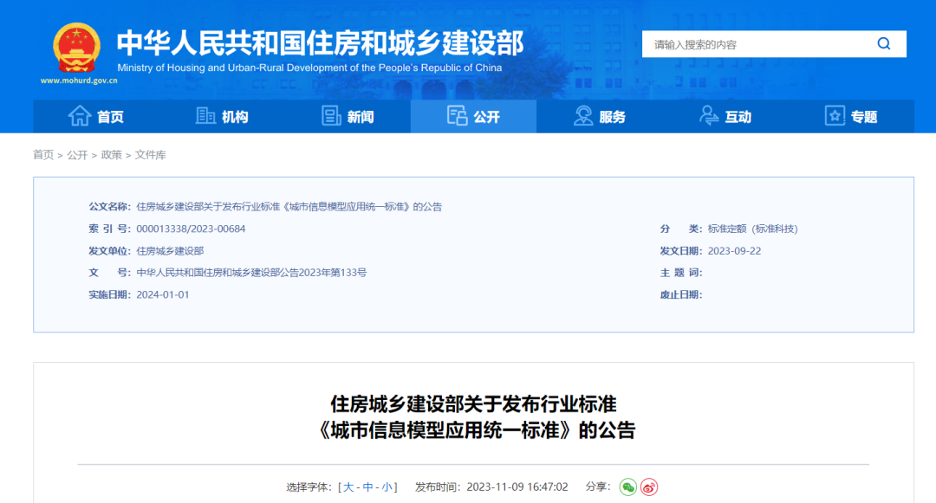The height and width of the screenshot is (503, 936).
Task: Select 小 to shrink the font size
Action: click(x=387, y=487)
